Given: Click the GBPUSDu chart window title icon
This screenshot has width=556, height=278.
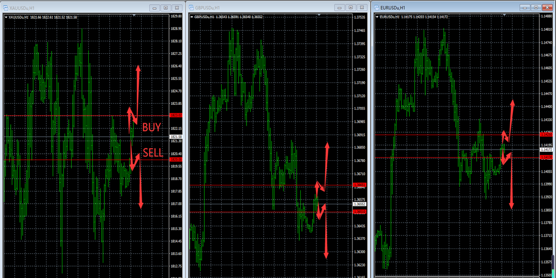Looking at the screenshot, I should 192,8.
